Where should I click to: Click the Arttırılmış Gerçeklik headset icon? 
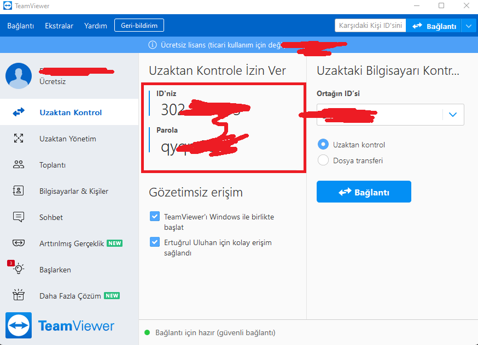19,243
